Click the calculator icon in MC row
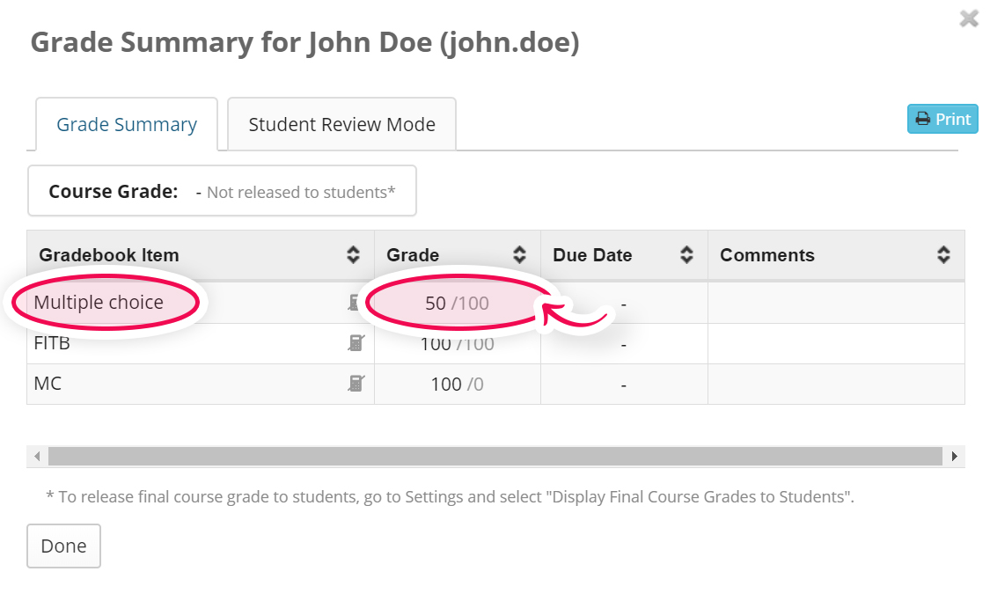 356,384
